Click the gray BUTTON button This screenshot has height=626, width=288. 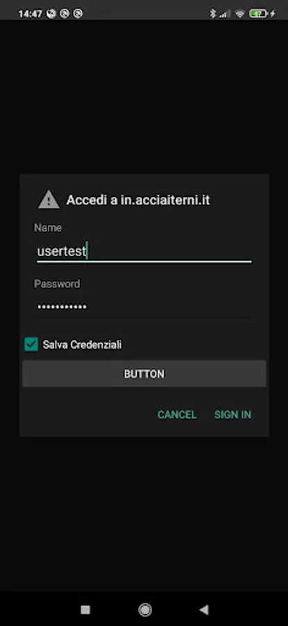(144, 374)
